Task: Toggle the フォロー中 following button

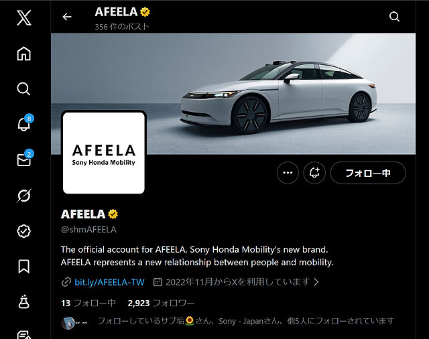Action: pyautogui.click(x=368, y=173)
